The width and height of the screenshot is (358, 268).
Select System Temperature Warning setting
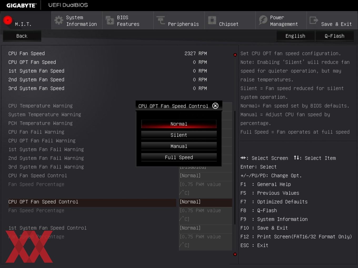44,115
